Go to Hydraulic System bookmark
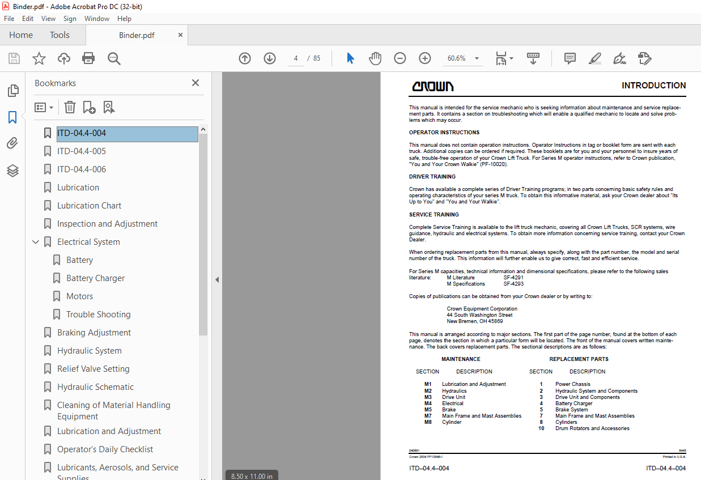Image resolution: width=701 pixels, height=480 pixels. click(89, 351)
